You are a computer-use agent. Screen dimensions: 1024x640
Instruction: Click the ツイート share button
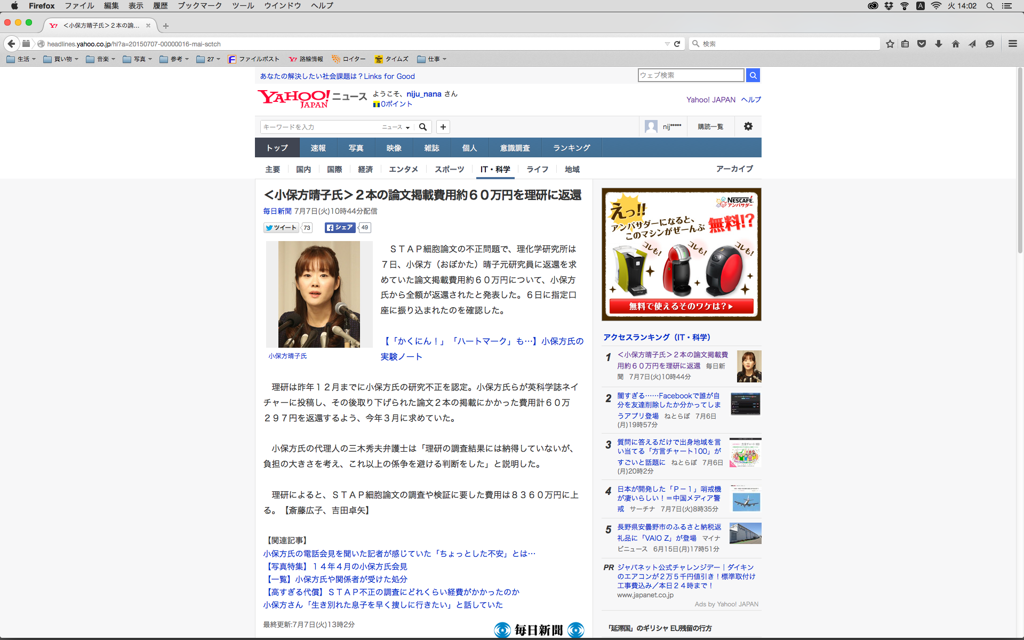(281, 228)
